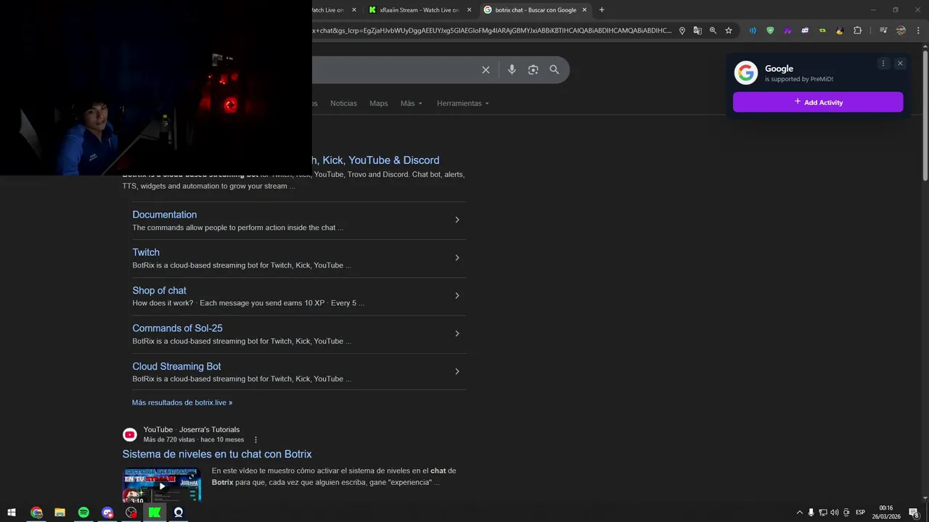Open Sistema de niveles en tu chat video result
Viewport: 929px width, 522px height.
click(x=217, y=454)
